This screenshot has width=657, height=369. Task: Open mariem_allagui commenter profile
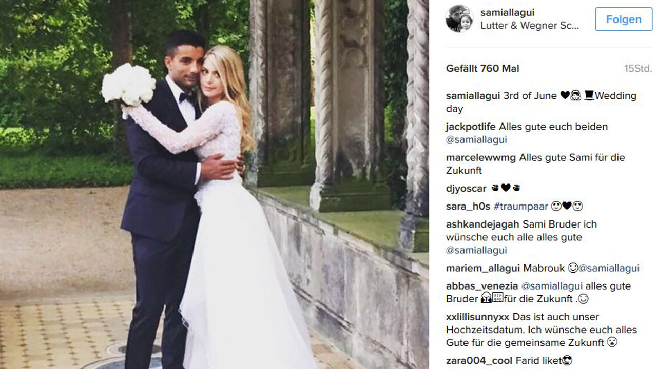483,268
